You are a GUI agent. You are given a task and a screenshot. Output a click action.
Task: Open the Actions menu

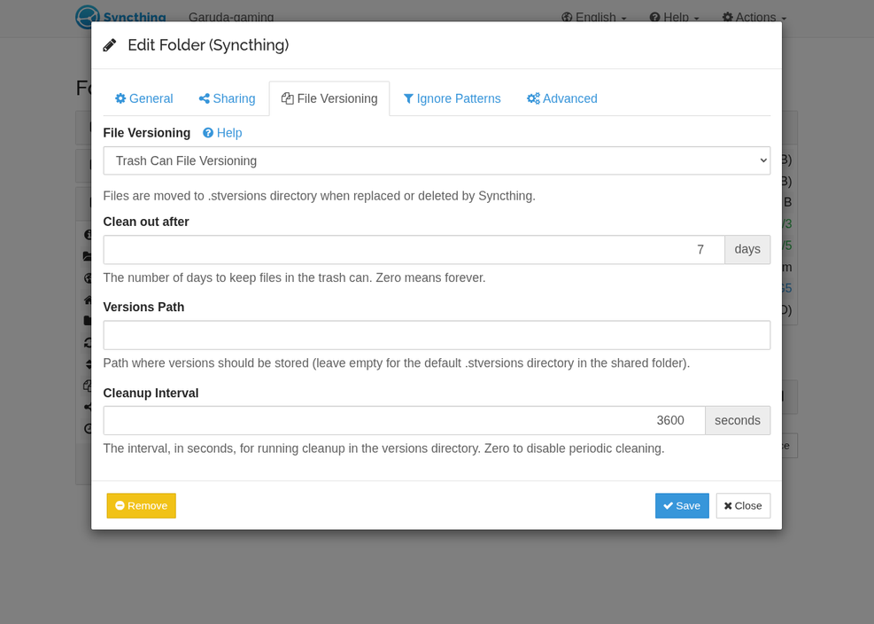pyautogui.click(x=754, y=18)
